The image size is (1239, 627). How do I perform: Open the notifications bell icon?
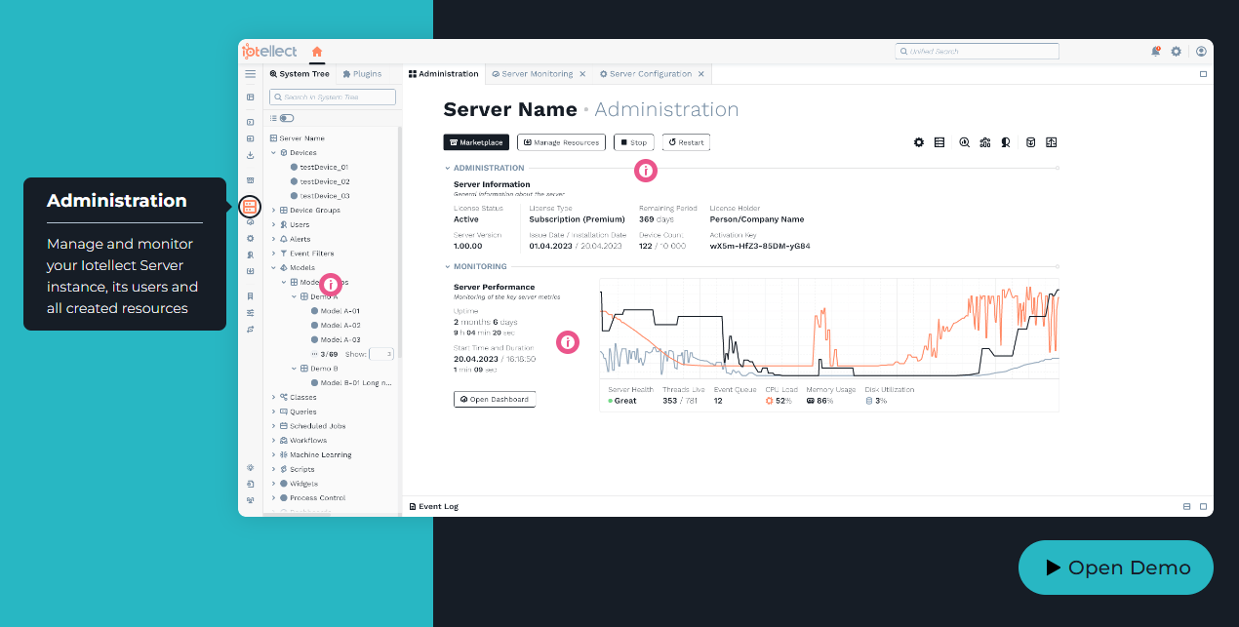[1156, 52]
